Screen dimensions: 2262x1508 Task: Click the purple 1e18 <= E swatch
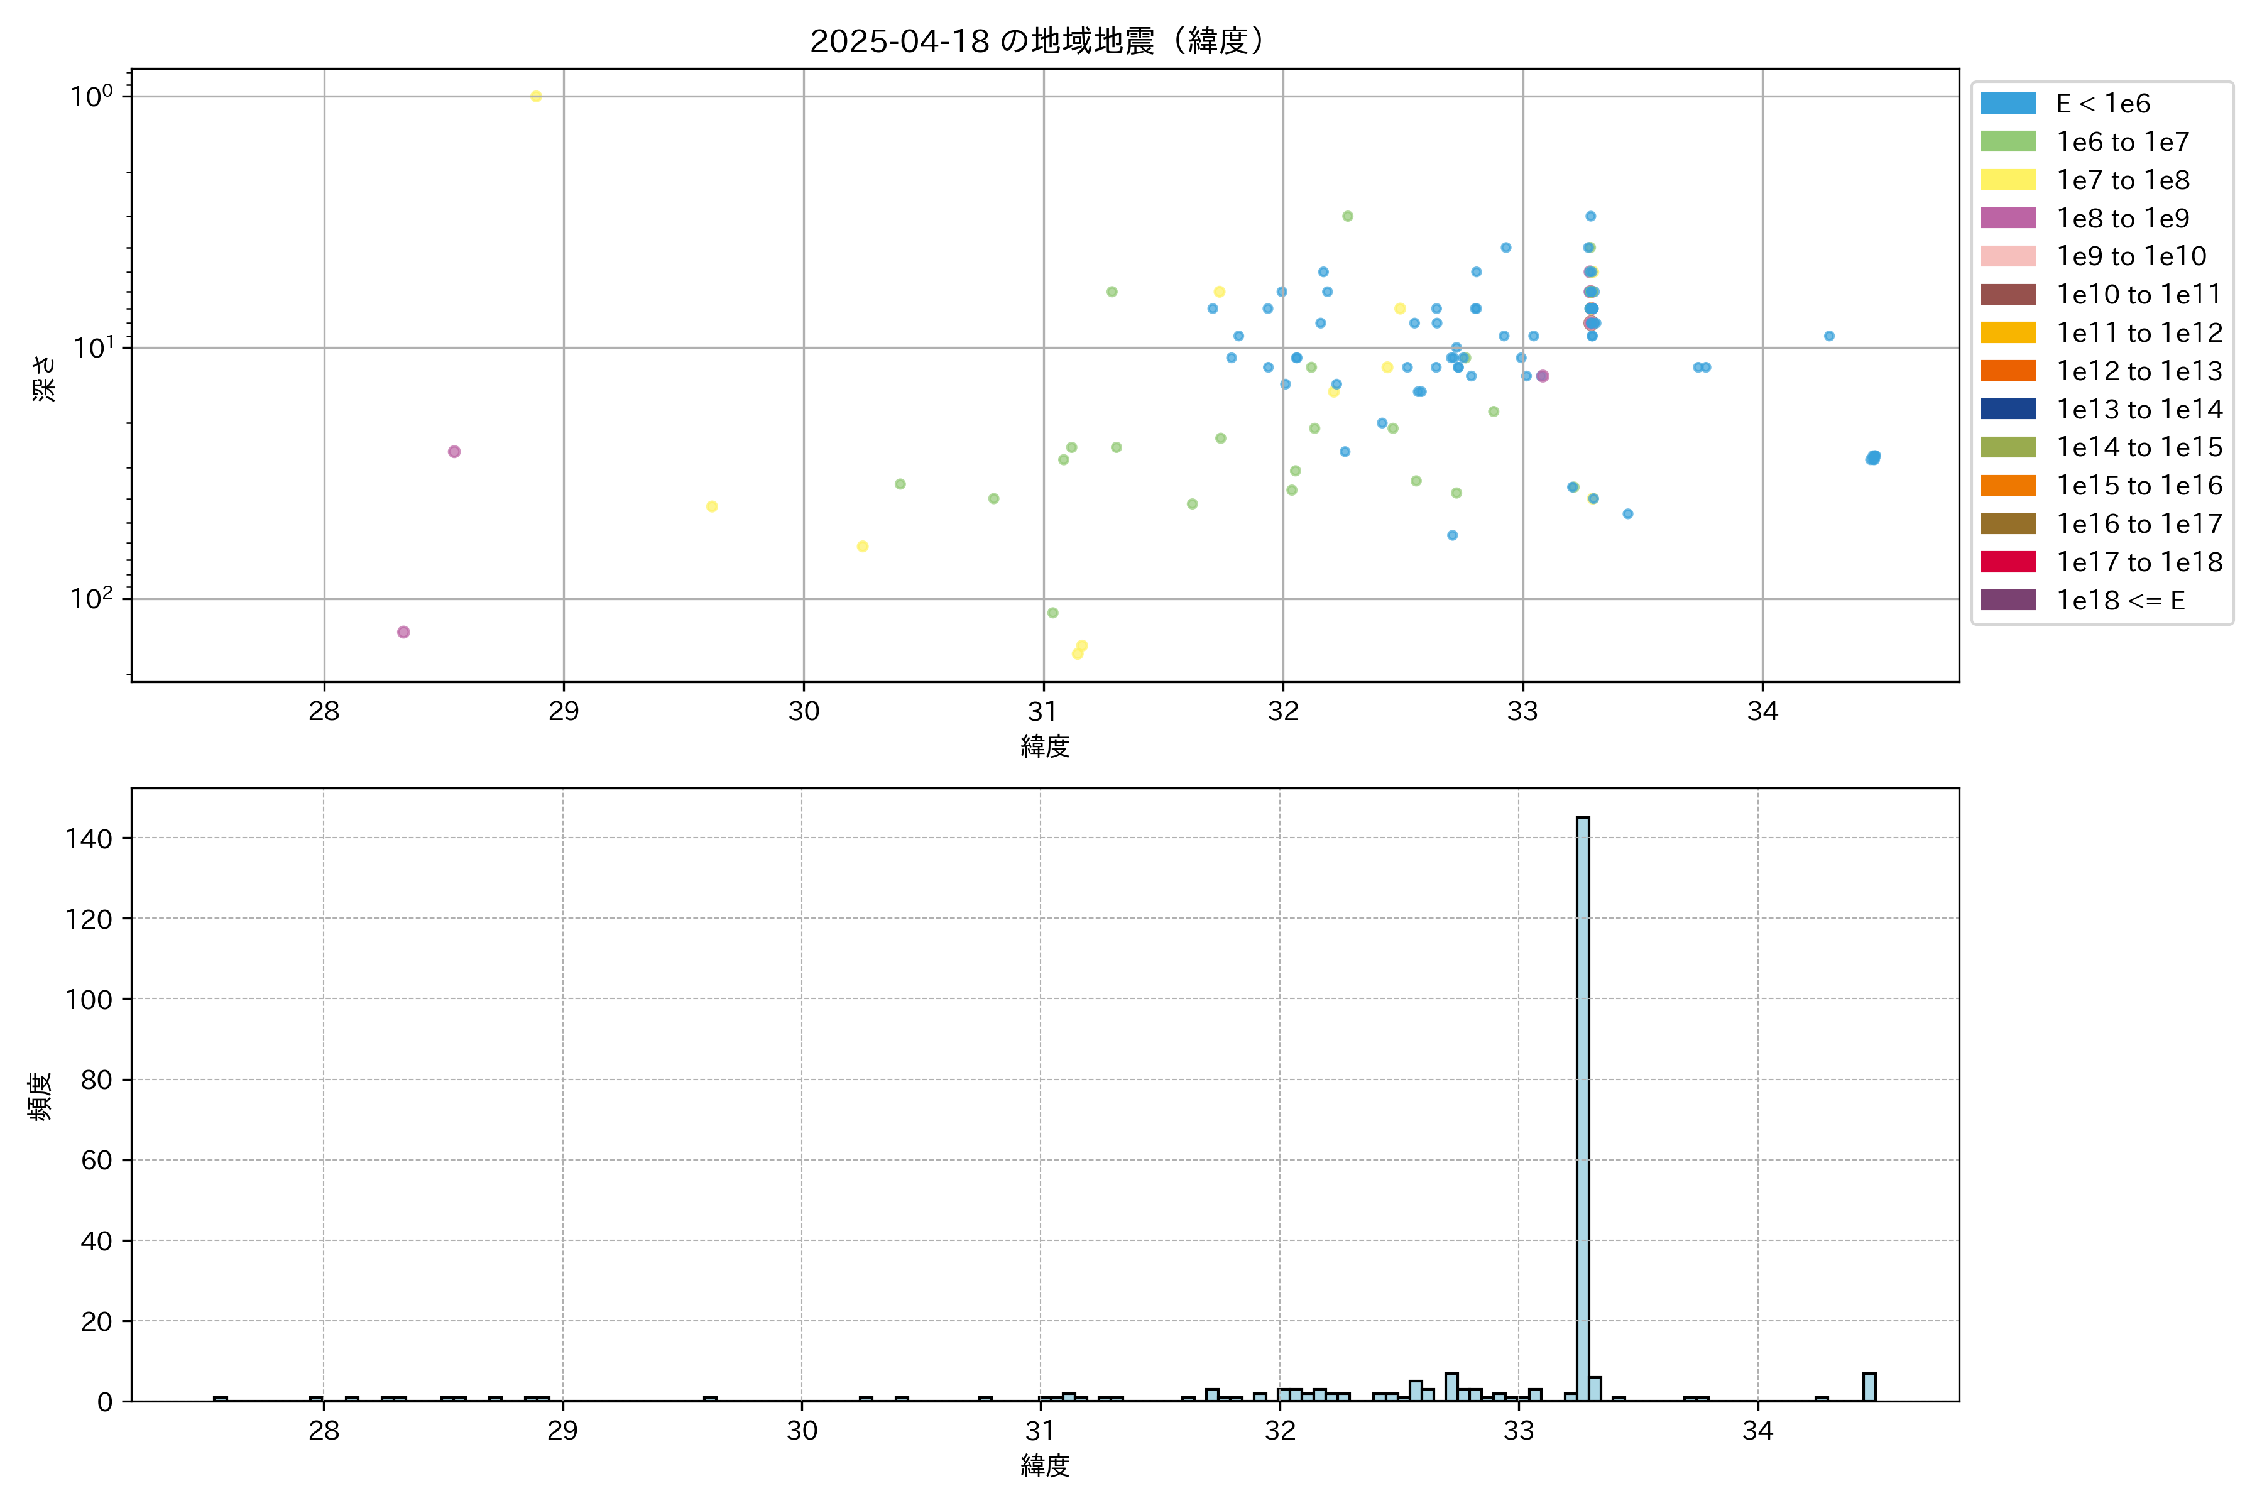coord(2007,600)
